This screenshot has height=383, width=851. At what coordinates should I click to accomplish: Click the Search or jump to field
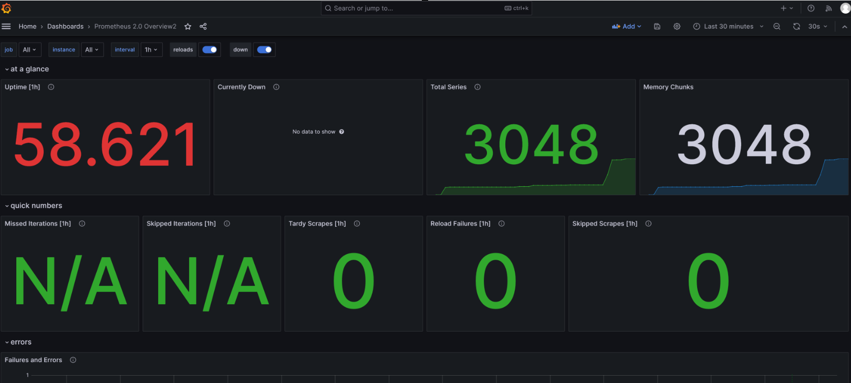pos(427,8)
